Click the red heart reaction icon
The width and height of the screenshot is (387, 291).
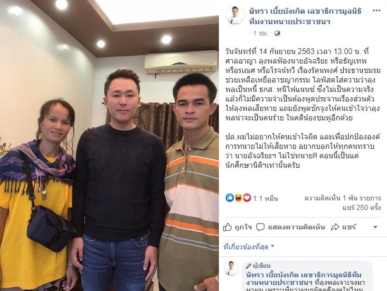(247, 198)
